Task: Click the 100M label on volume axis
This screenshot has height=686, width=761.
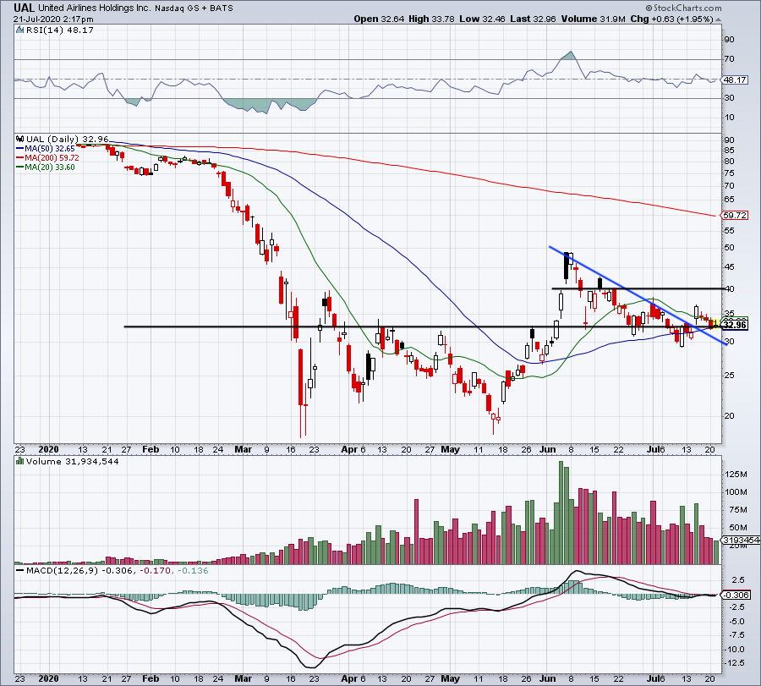Action: [x=736, y=491]
